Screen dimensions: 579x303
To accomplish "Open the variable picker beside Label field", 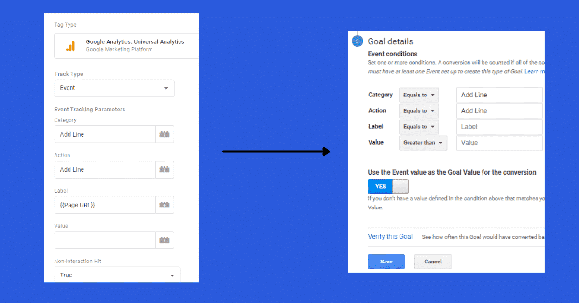I will 165,205.
